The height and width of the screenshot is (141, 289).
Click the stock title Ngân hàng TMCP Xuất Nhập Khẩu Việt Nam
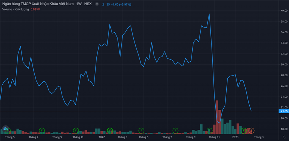[x=38, y=4]
